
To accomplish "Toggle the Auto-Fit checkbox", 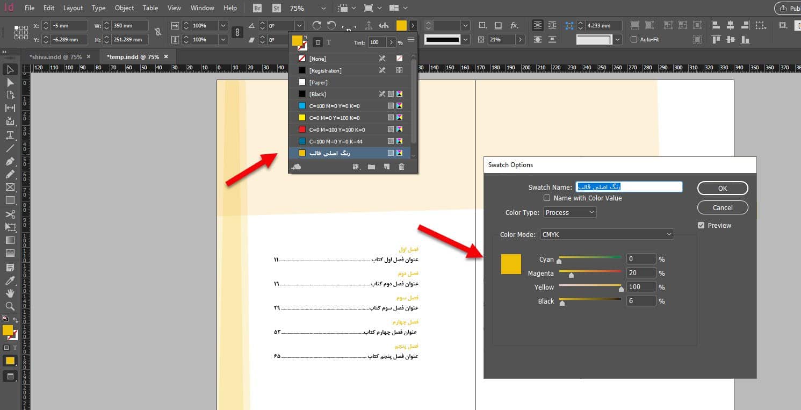I will coord(634,39).
